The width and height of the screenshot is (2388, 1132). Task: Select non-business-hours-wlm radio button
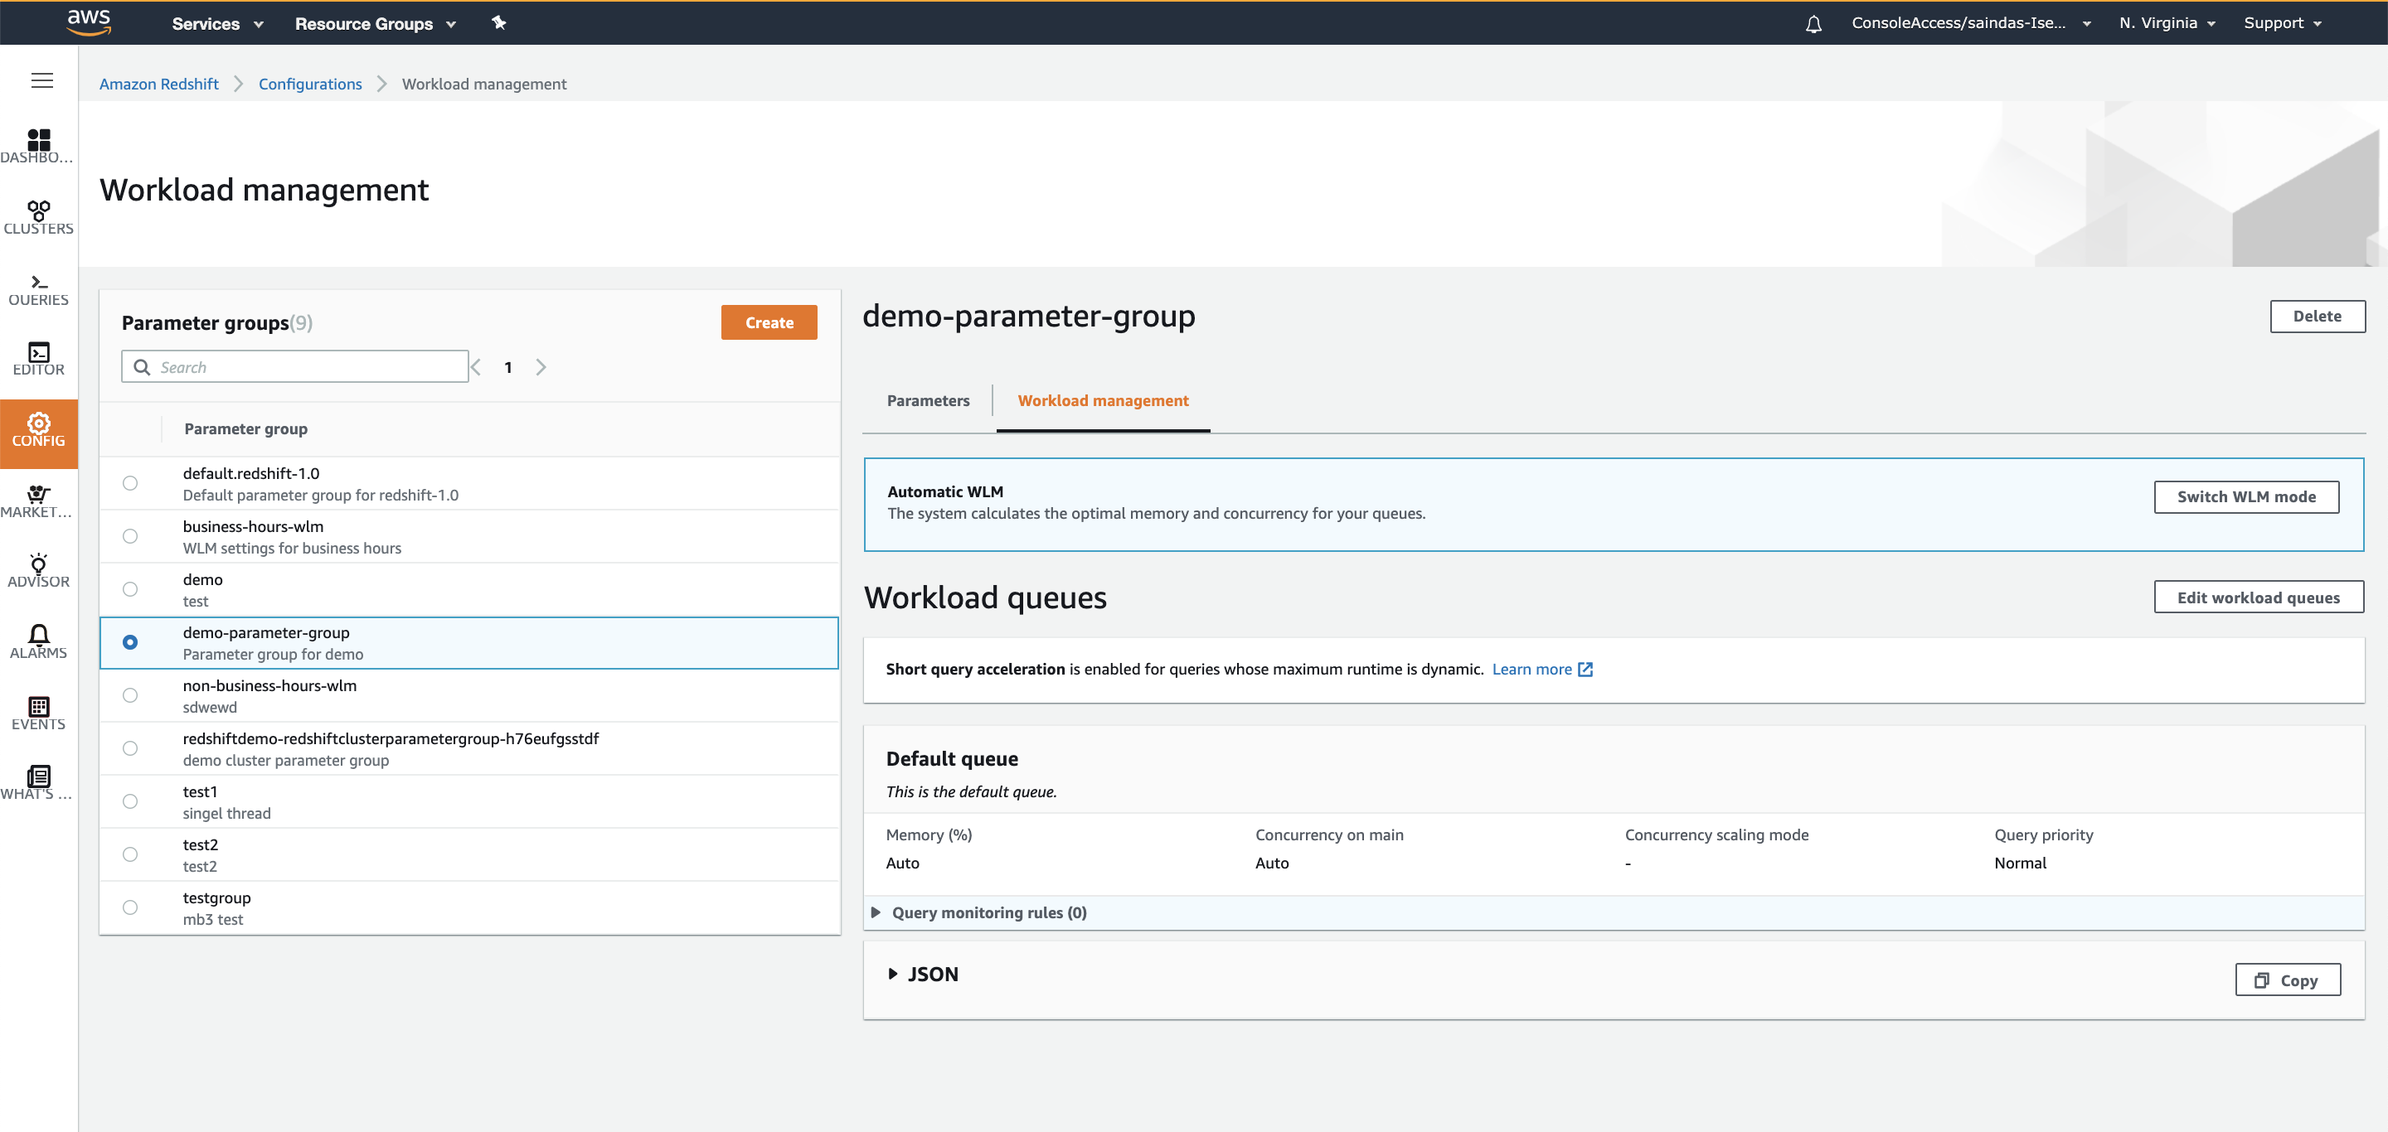coord(130,694)
